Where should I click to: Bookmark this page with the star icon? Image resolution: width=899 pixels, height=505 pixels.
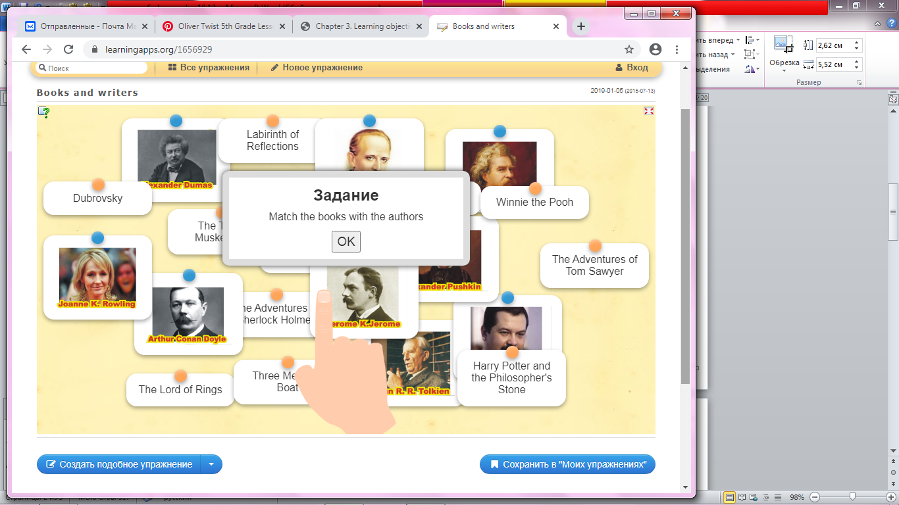click(x=629, y=49)
